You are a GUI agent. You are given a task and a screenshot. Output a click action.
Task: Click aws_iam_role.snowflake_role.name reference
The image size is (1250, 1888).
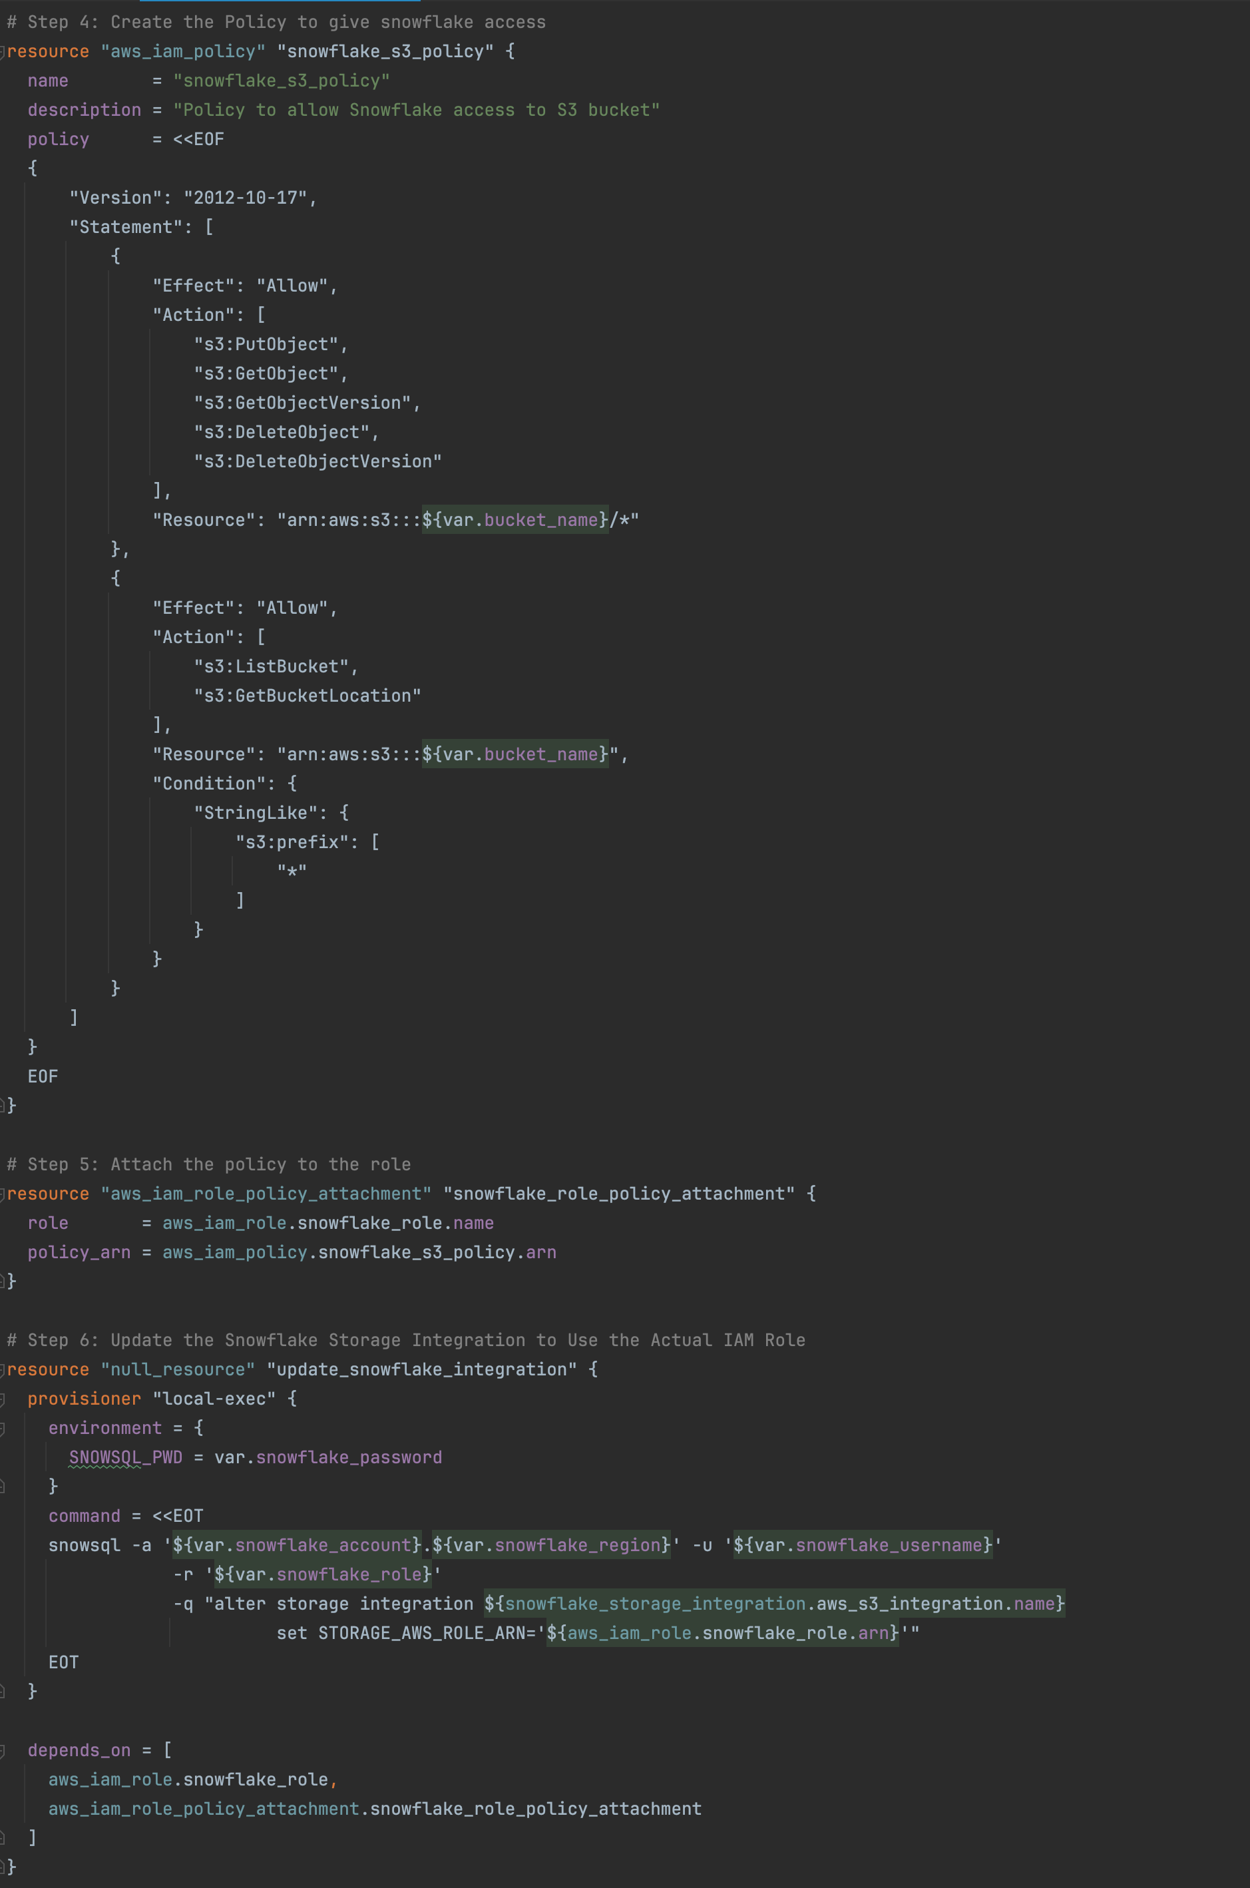[328, 1223]
